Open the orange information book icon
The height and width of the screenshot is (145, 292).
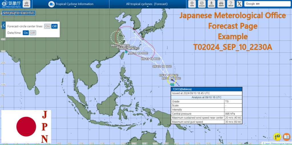click(x=287, y=137)
